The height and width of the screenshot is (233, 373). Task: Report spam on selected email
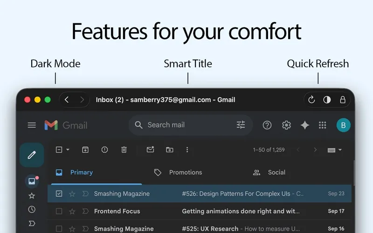(104, 150)
